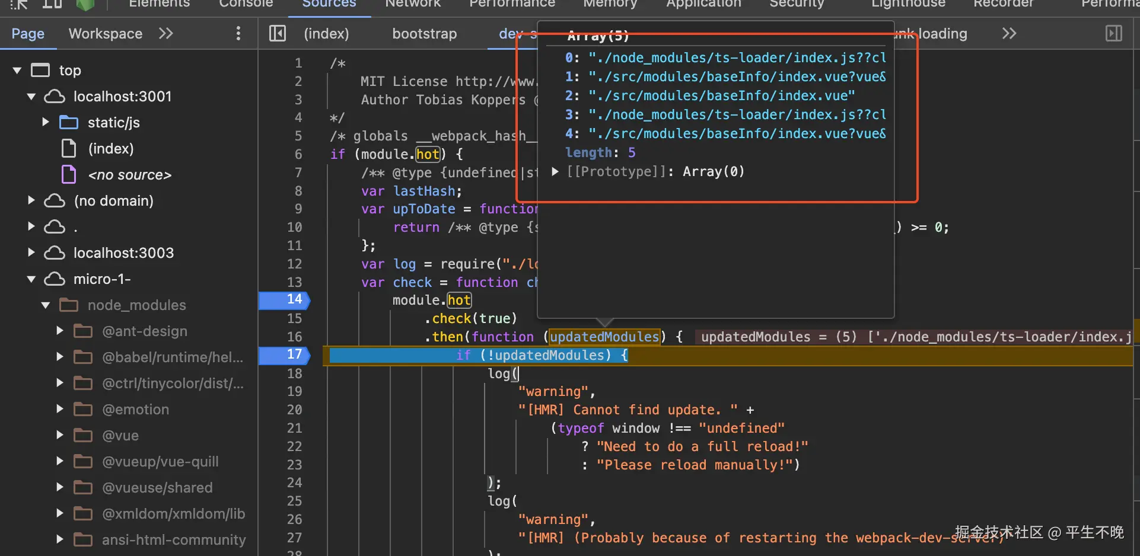
Task: Show more open file tabs chevron
Action: click(x=1009, y=33)
